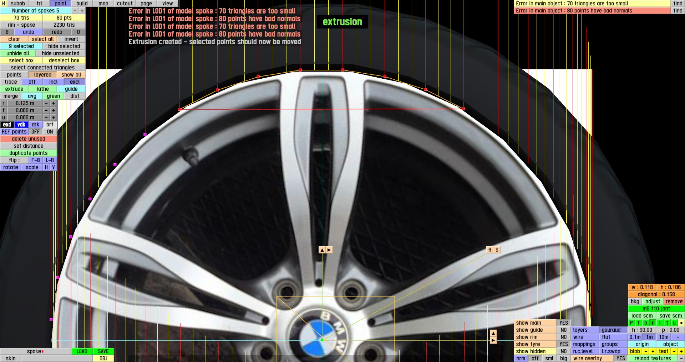
Task: Click the R handle in the viewport
Action: pos(490,250)
